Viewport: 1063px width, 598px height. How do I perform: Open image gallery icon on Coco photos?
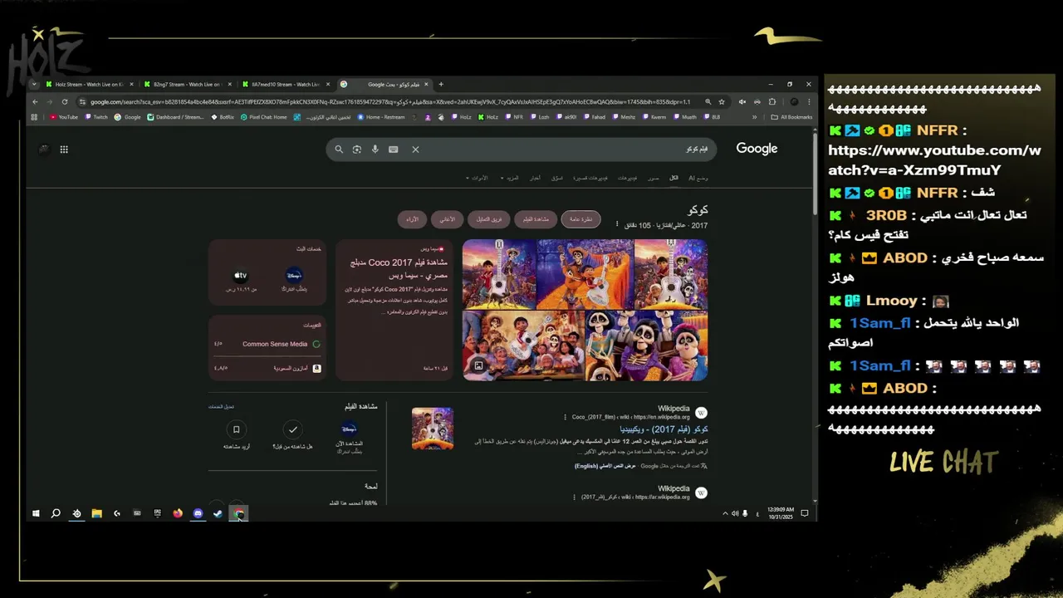tap(478, 365)
